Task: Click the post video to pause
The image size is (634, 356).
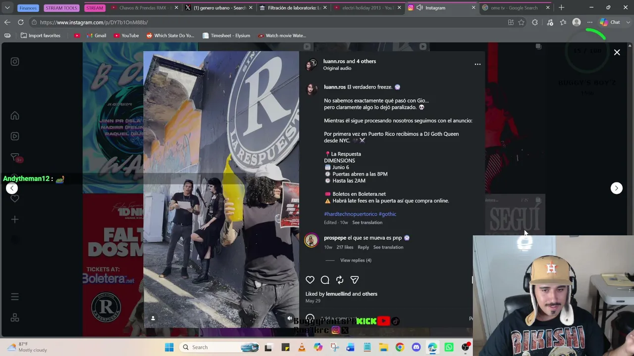Action: pyautogui.click(x=221, y=189)
